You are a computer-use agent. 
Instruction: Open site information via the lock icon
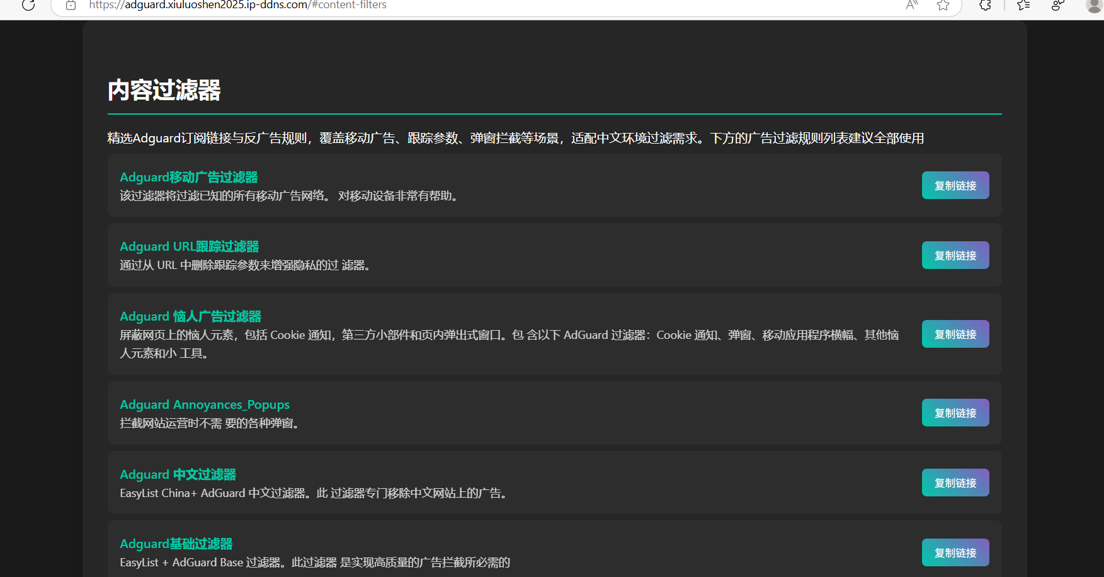[x=69, y=4]
